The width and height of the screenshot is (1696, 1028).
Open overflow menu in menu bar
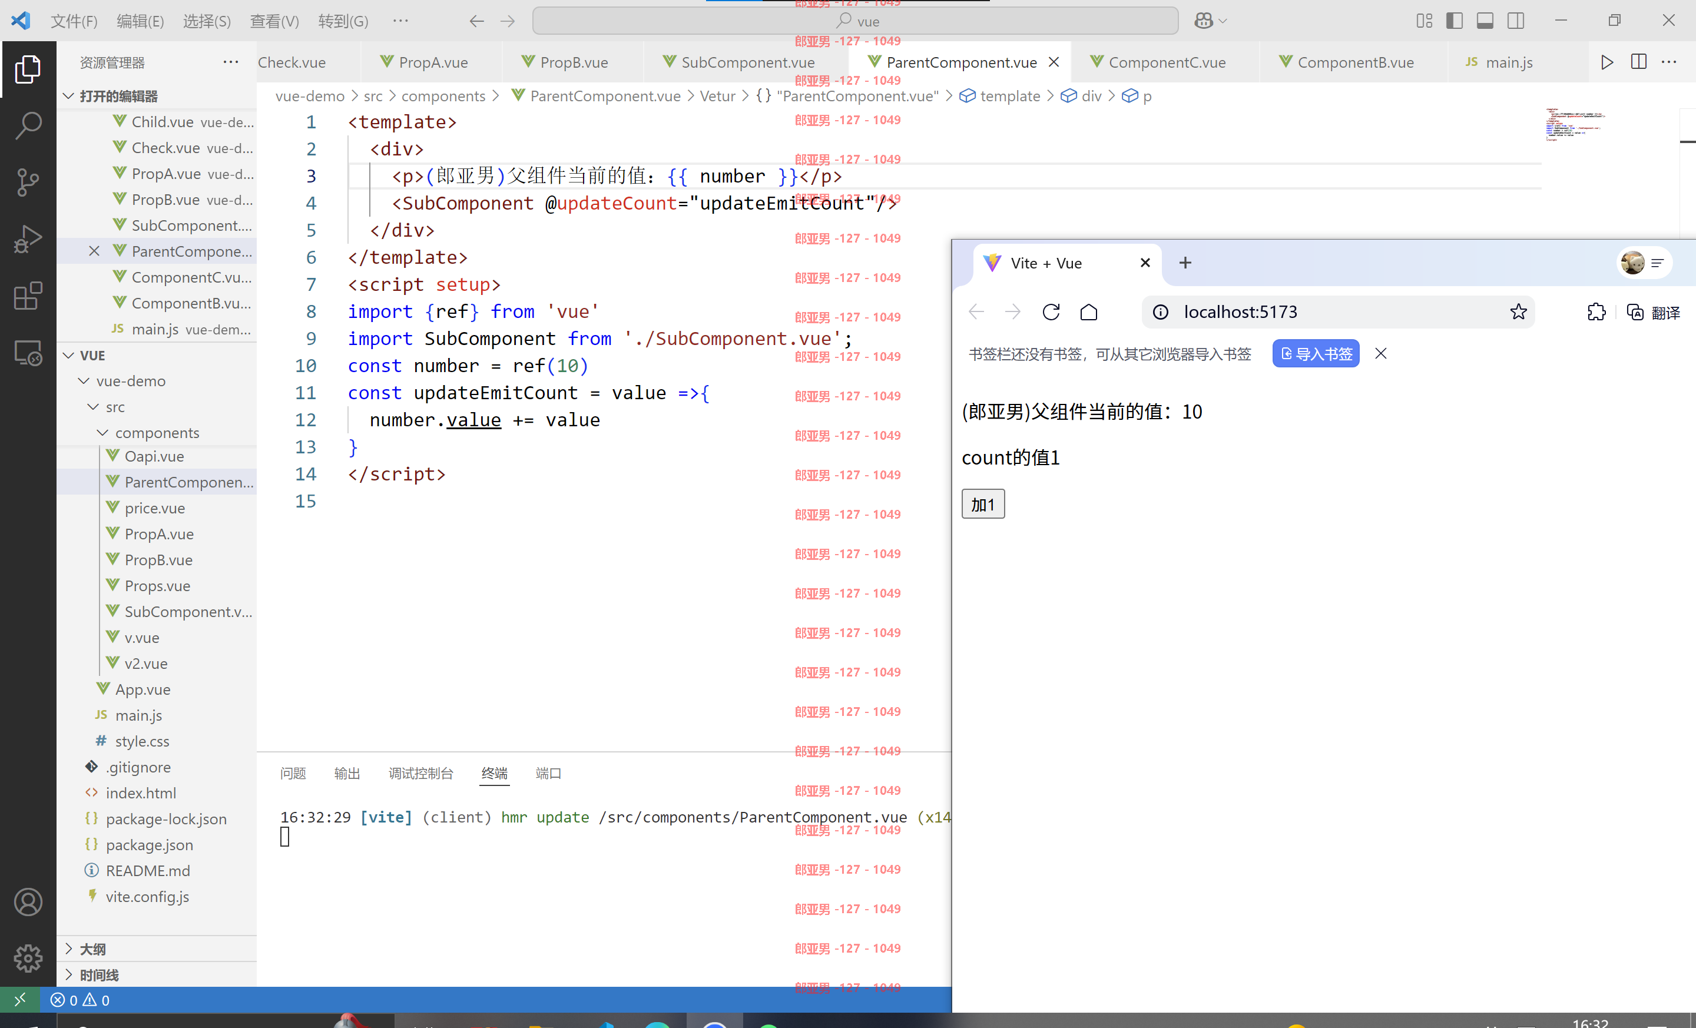[x=400, y=21]
